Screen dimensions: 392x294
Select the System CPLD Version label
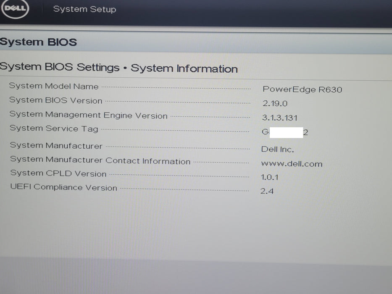pyautogui.click(x=58, y=173)
